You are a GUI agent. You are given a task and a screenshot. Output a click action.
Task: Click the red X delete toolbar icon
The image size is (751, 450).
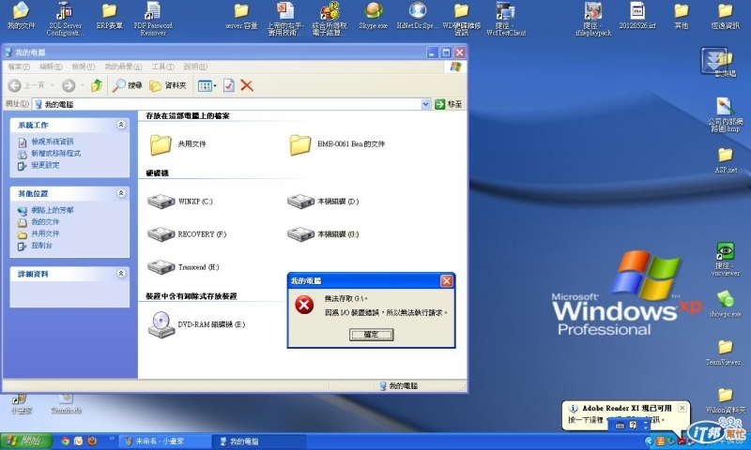click(247, 85)
